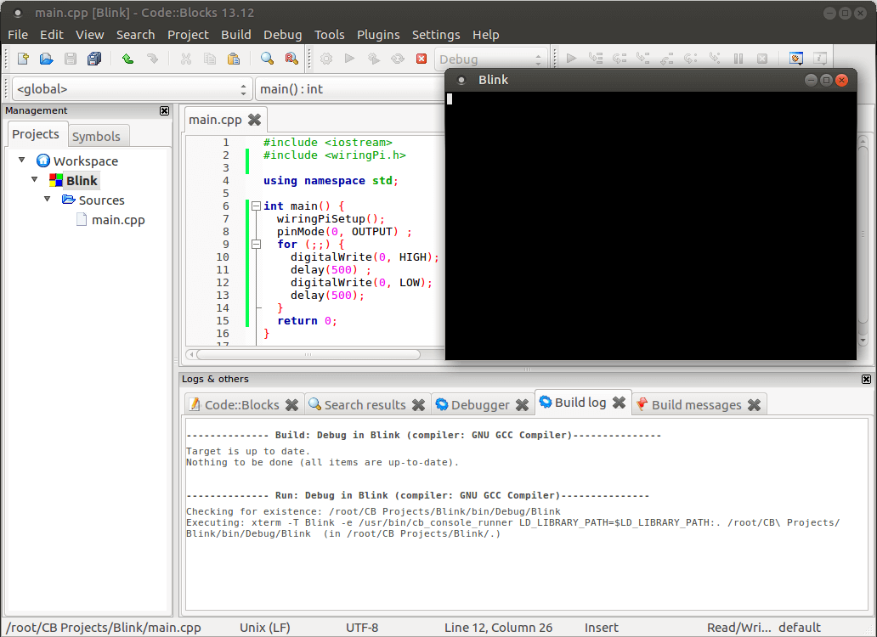Click the Open file folder icon
Viewport: 877px width, 637px height.
point(47,59)
